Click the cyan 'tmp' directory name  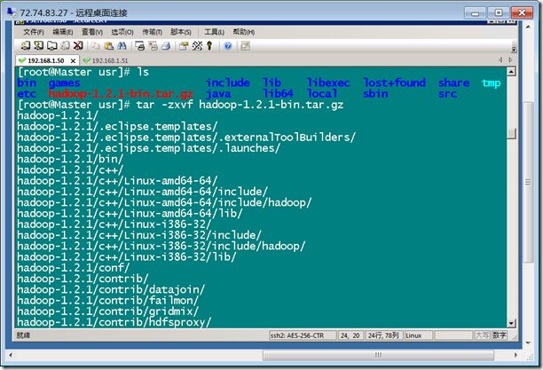coord(491,83)
